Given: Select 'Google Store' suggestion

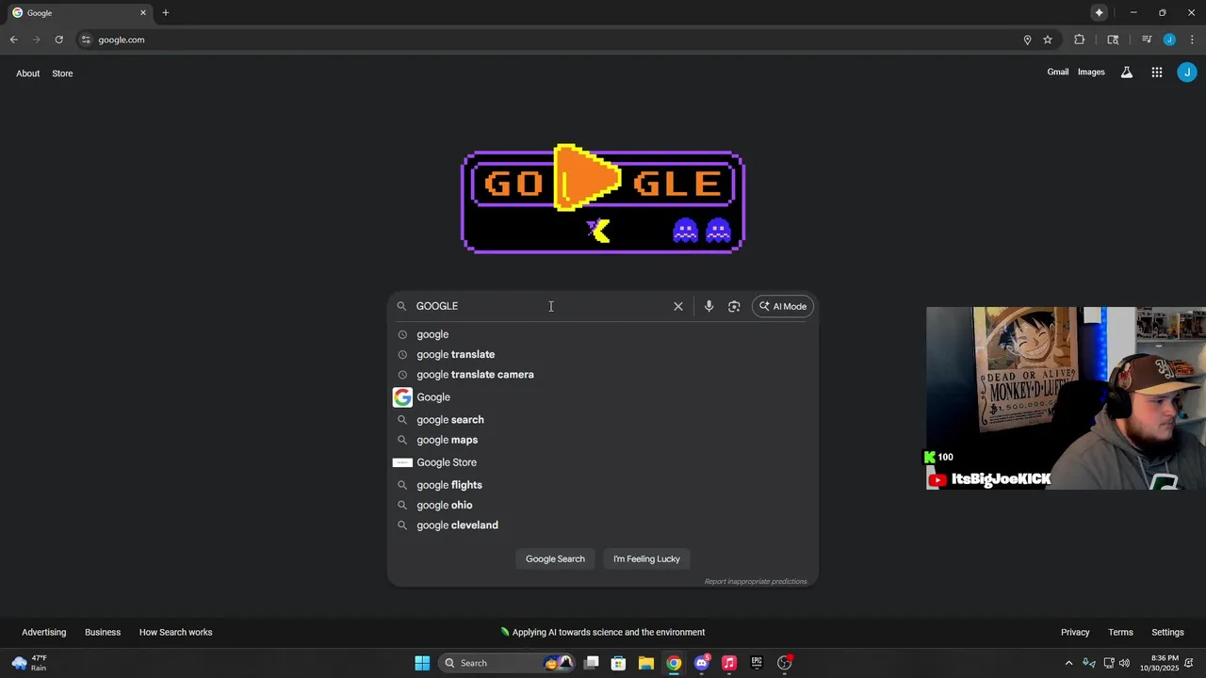Looking at the screenshot, I should pyautogui.click(x=603, y=462).
